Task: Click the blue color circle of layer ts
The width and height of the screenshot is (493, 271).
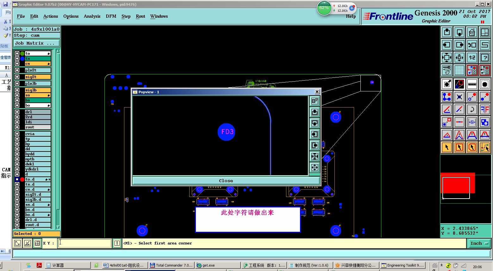Action: 22,59
